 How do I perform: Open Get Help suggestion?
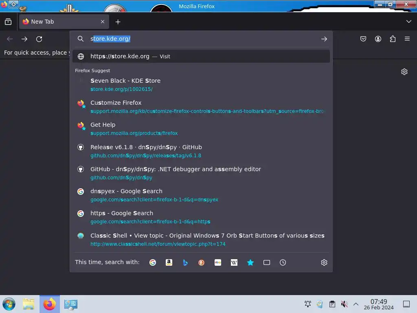click(x=201, y=129)
